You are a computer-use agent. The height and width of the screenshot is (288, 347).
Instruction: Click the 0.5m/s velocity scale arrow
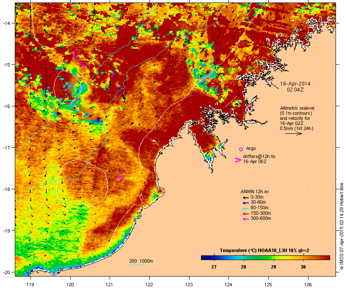click(x=293, y=133)
